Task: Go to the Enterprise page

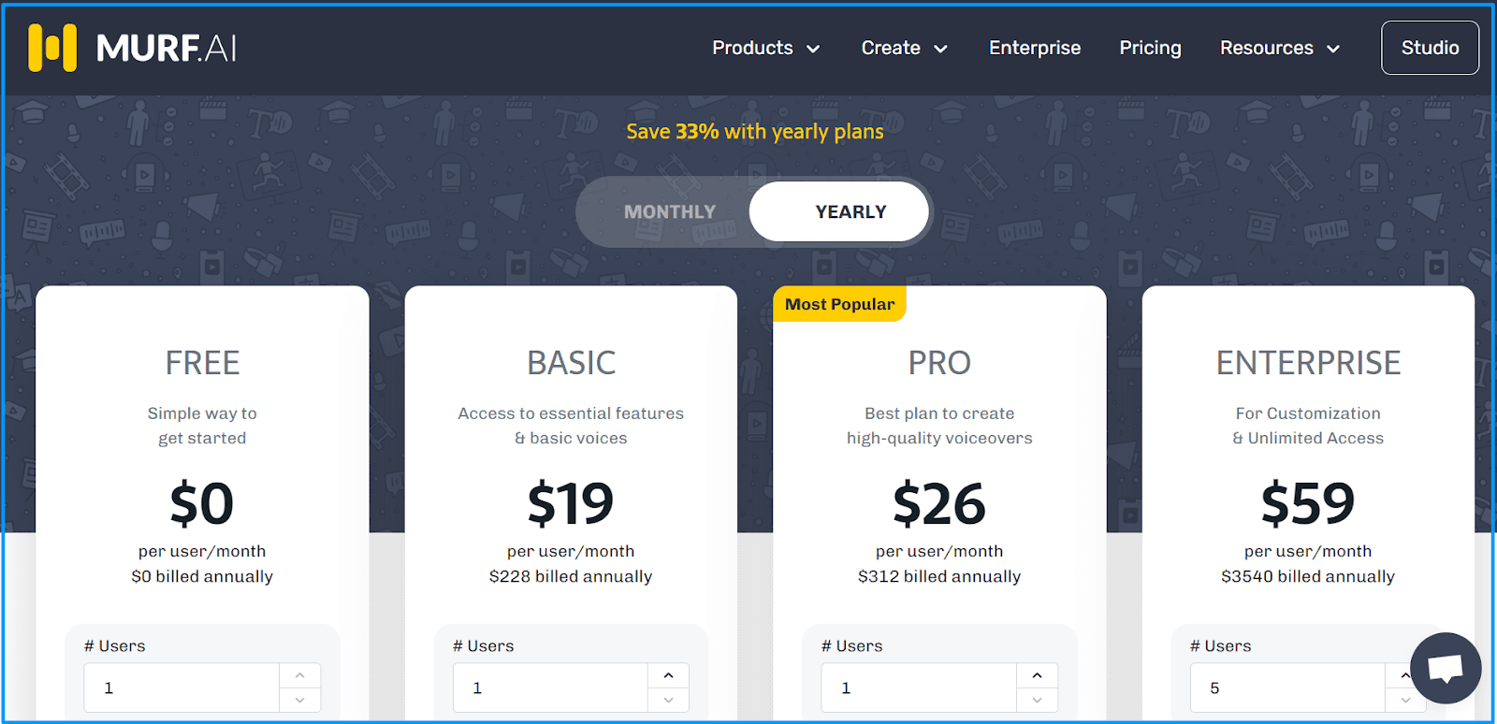Action: point(1034,48)
